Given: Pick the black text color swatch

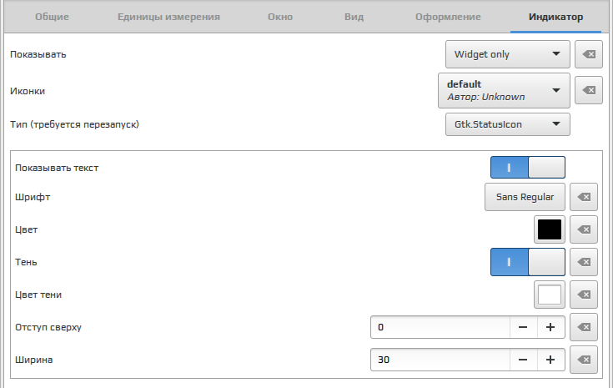Looking at the screenshot, I should tap(550, 229).
